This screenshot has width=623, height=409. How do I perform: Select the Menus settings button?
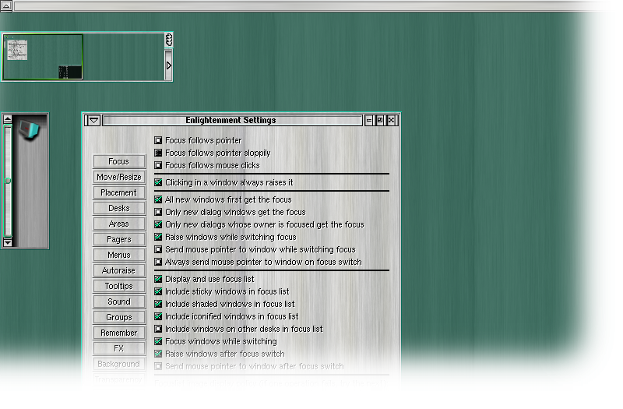click(119, 255)
